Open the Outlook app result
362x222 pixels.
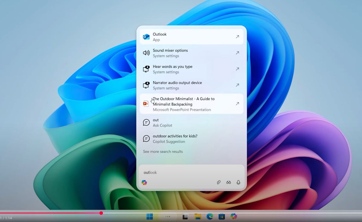(191, 37)
